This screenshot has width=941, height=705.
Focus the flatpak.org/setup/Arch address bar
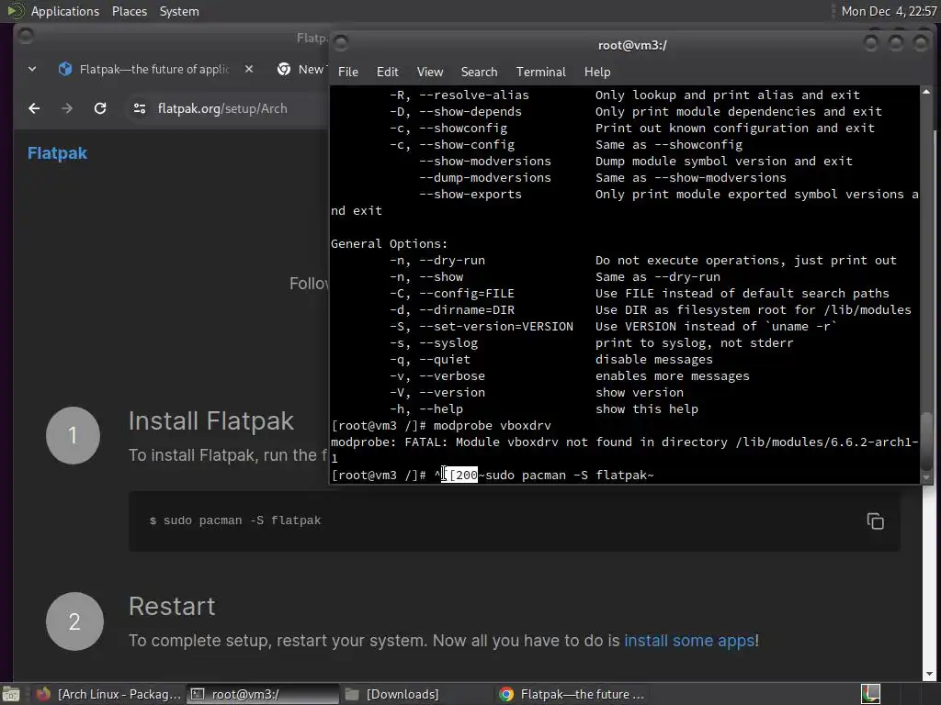pyautogui.click(x=222, y=108)
